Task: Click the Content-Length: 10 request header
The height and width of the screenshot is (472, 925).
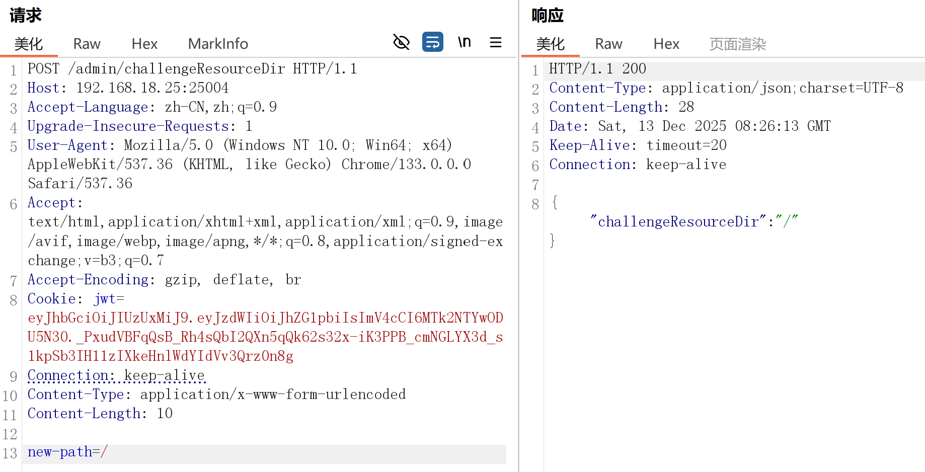Action: pos(100,414)
